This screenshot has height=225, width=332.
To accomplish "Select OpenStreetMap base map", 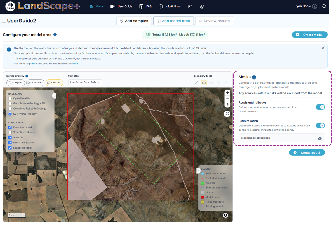I will coord(10,99).
